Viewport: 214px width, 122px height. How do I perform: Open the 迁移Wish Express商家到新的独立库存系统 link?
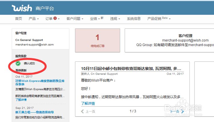[x=40, y=82]
